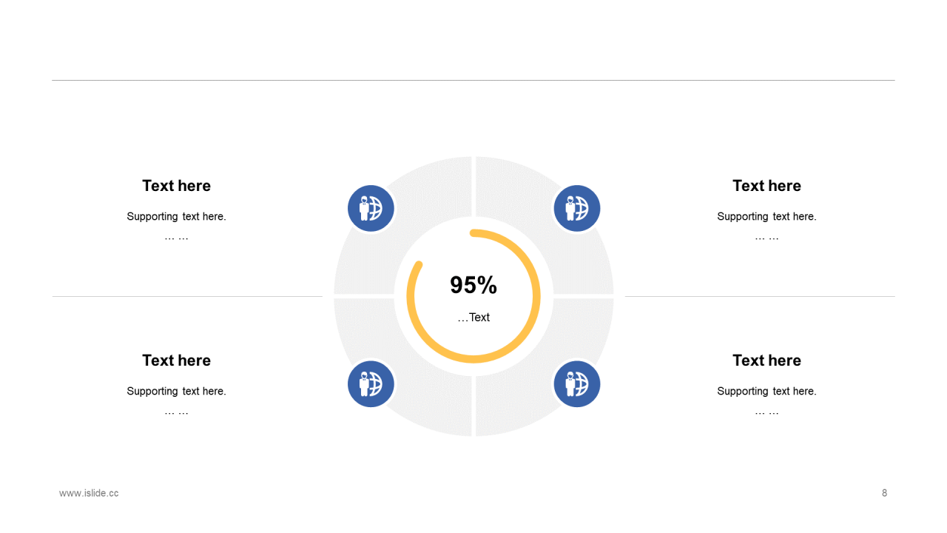Select bottom-right "Supporting text here." line
This screenshot has width=947, height=533.
pos(766,392)
